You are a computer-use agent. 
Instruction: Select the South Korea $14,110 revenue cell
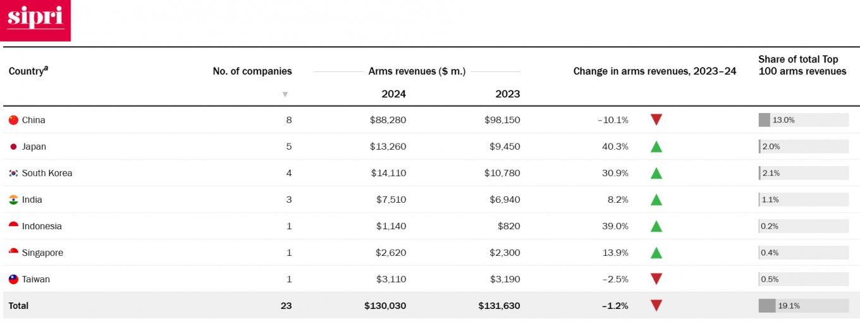pyautogui.click(x=388, y=173)
